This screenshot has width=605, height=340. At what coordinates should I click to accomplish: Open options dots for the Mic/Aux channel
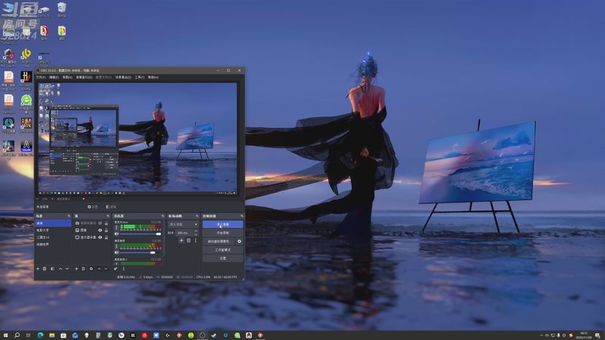pyautogui.click(x=116, y=228)
